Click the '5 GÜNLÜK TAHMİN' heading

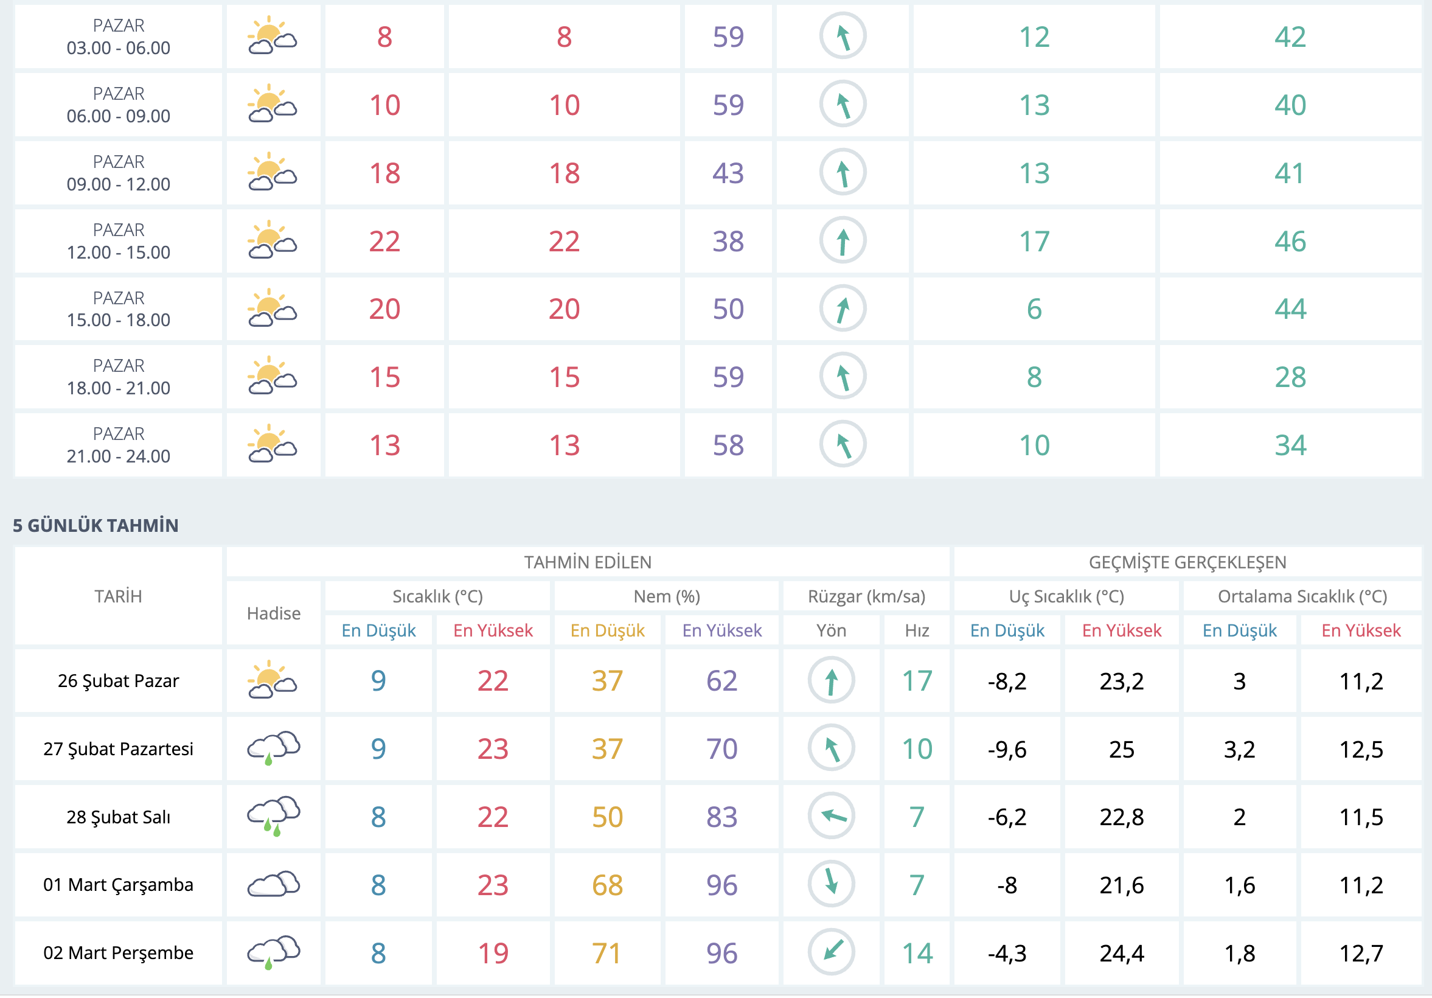96,525
